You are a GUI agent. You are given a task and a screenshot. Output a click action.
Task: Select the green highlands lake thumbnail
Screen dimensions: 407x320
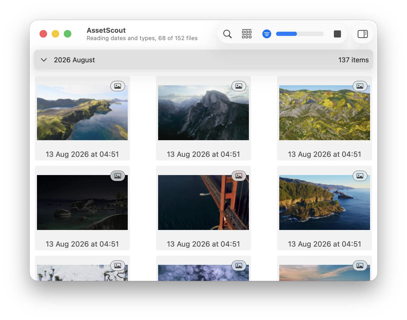coord(82,113)
